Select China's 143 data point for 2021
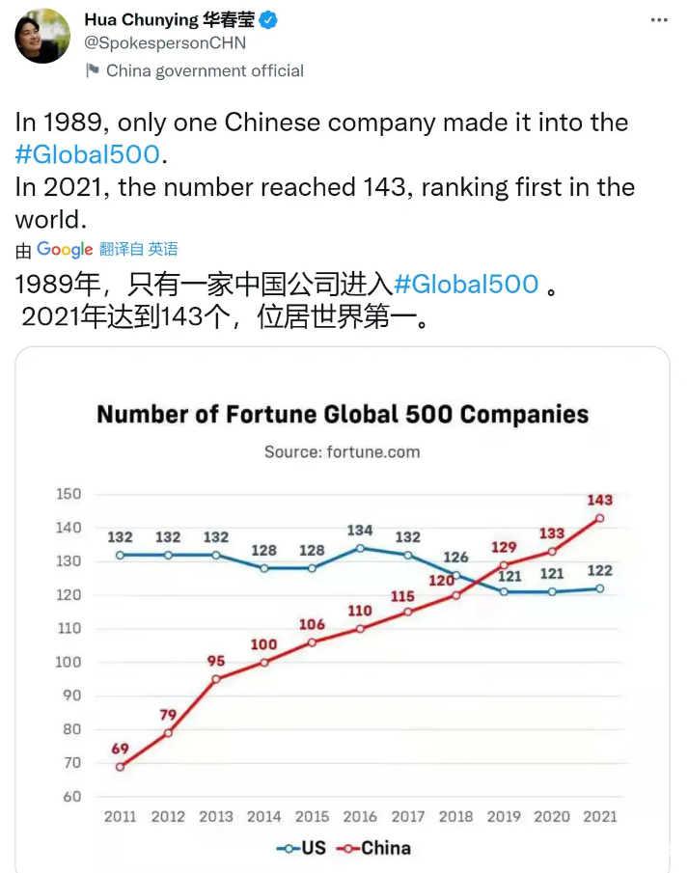 pyautogui.click(x=599, y=518)
